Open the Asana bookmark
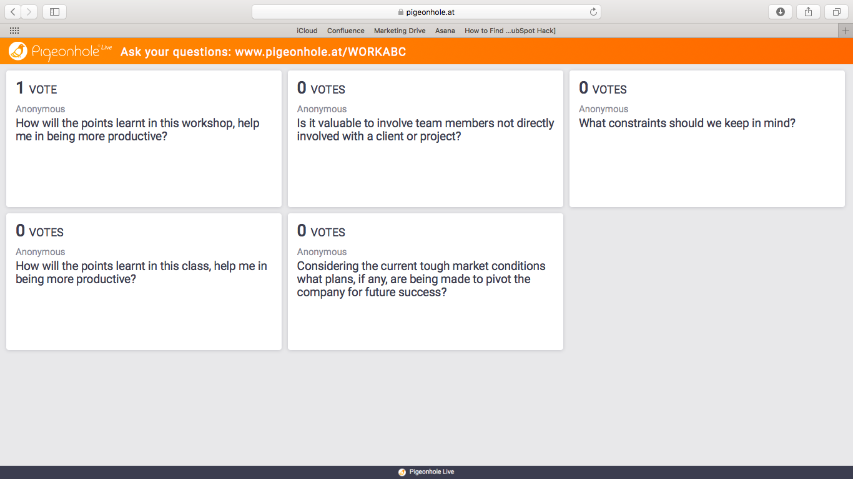This screenshot has width=853, height=479. click(445, 31)
